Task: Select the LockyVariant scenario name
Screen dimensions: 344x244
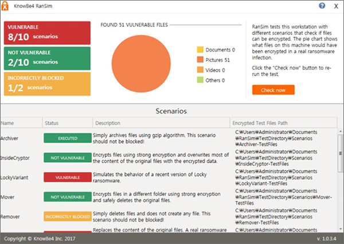Action: click(x=14, y=178)
